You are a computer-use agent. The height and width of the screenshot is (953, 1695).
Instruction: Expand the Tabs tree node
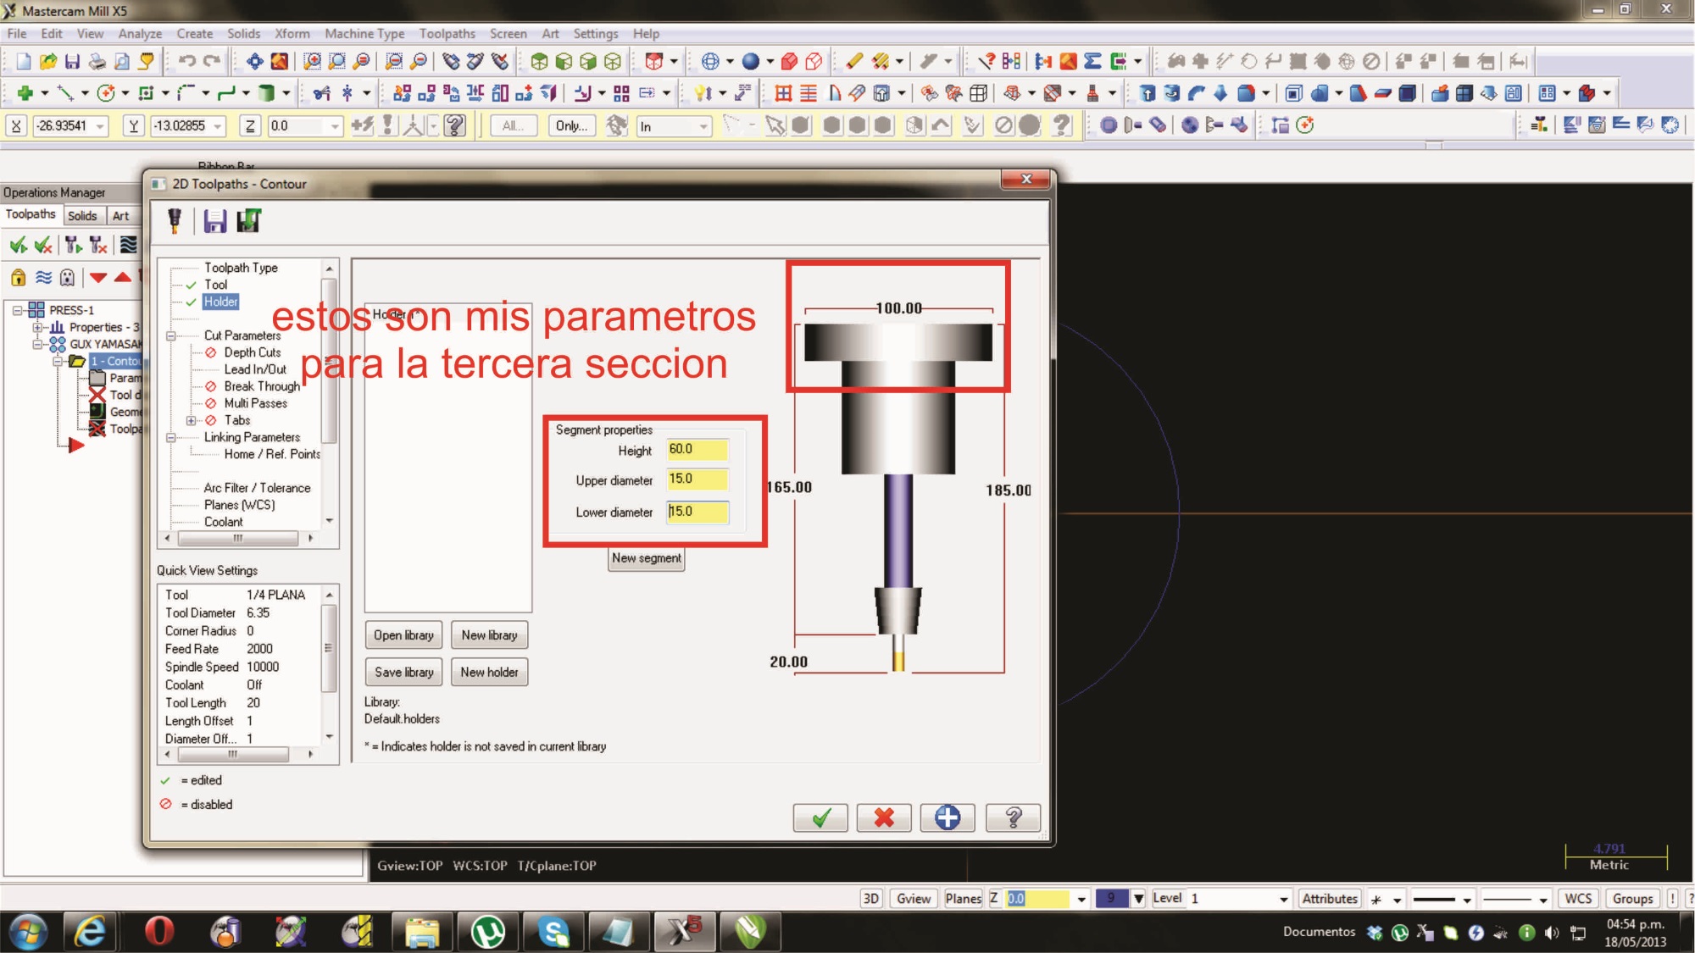click(x=192, y=420)
